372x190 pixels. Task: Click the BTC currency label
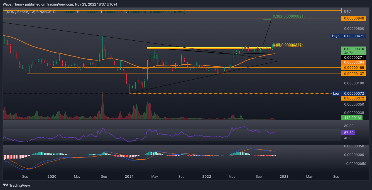click(x=347, y=11)
